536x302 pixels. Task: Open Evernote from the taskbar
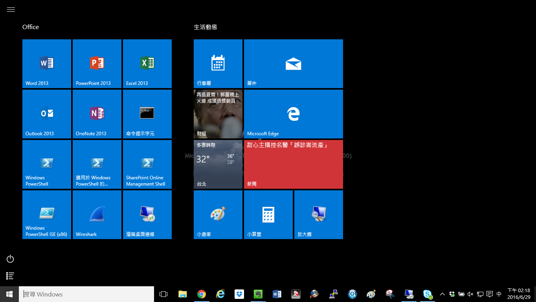tap(258, 294)
